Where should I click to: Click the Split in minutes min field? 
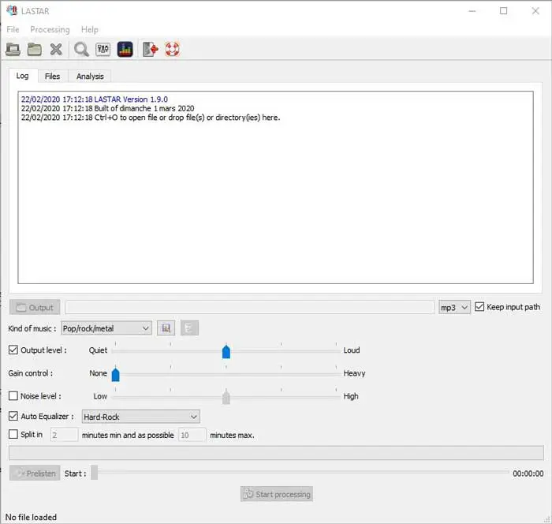(x=64, y=435)
